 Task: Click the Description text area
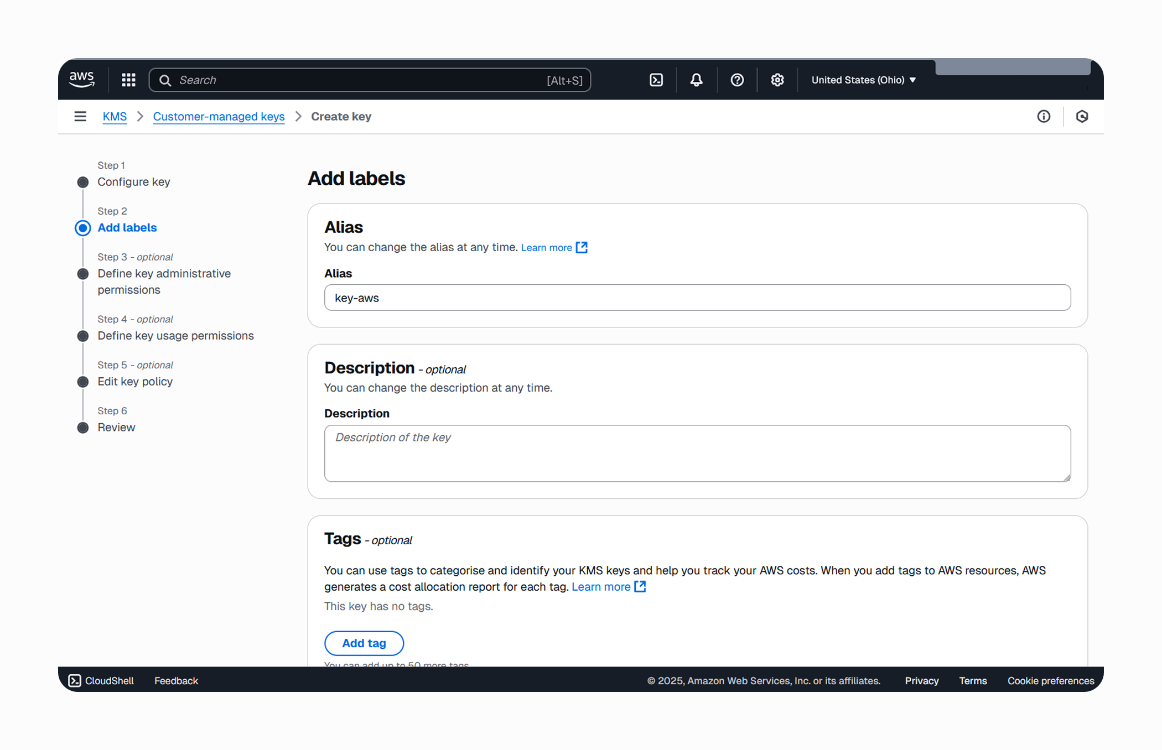[697, 454]
